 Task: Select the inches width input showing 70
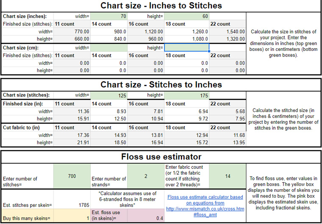pyautogui.click(x=109, y=16)
